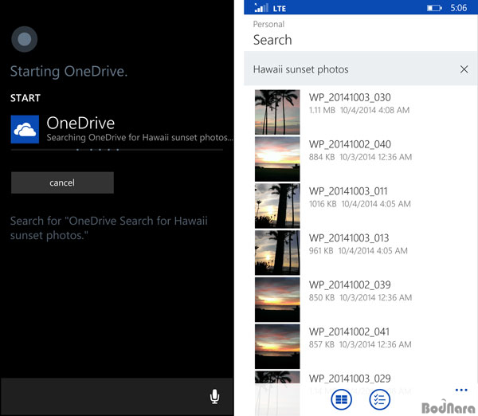Viewport: 478px width, 416px height.
Task: Tap the battery indicator icon
Action: [x=434, y=8]
